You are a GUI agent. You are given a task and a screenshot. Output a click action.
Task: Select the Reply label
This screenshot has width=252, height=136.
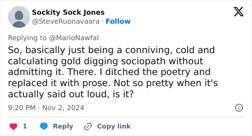pyautogui.click(x=63, y=126)
